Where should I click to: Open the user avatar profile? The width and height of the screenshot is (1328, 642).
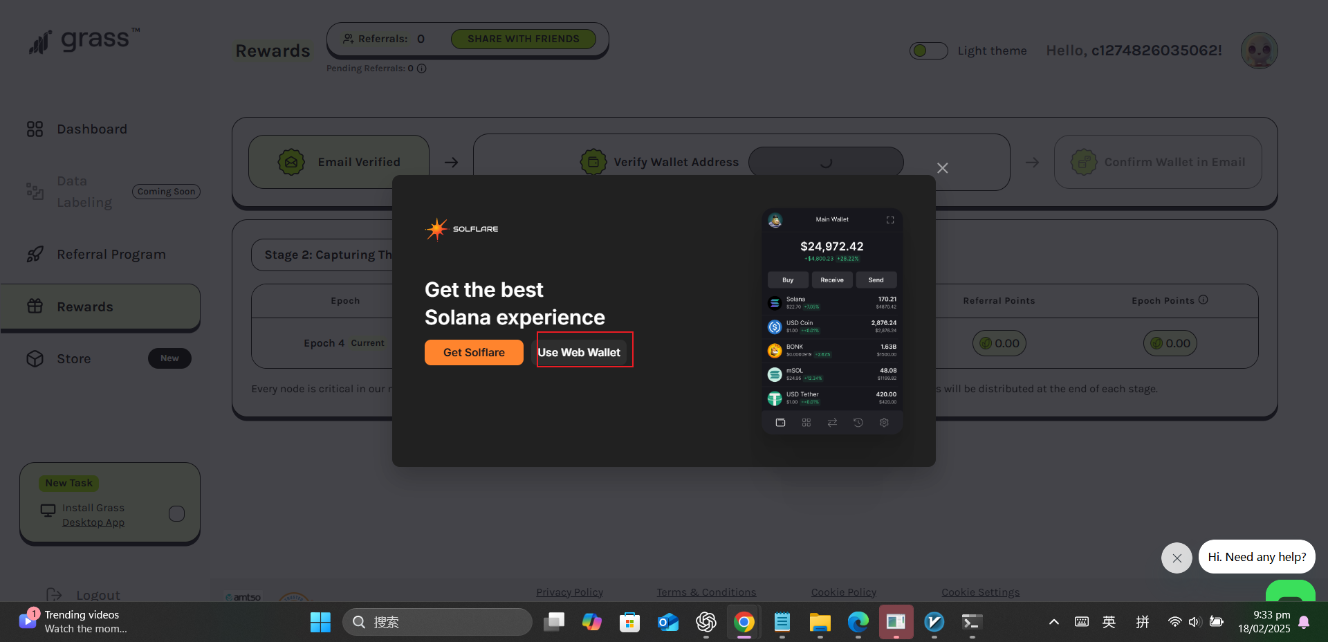pos(1259,51)
